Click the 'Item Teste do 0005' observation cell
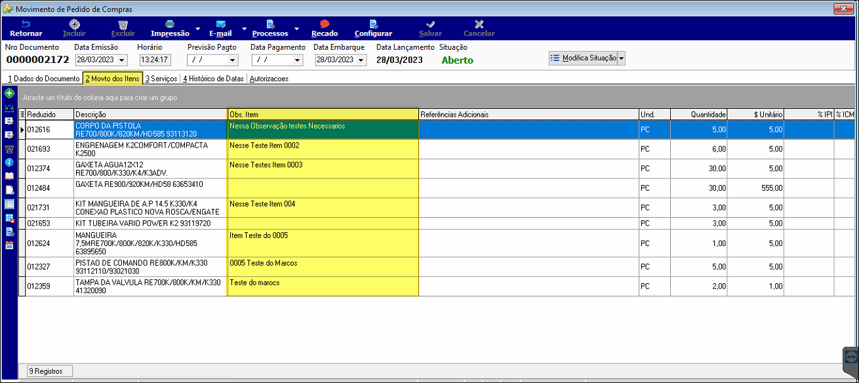This screenshot has height=383, width=859. click(x=323, y=243)
